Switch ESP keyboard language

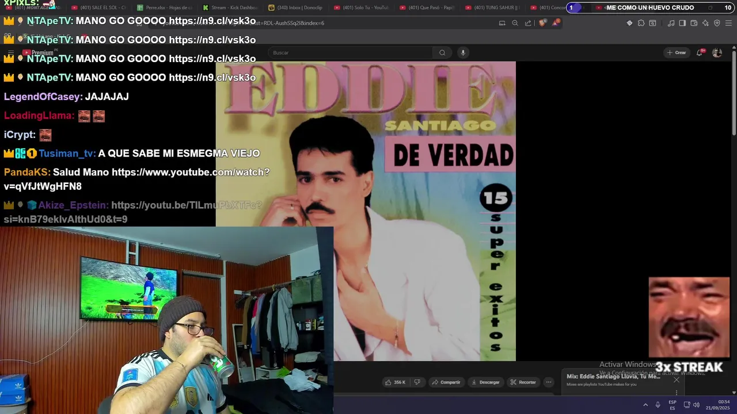pos(673,405)
